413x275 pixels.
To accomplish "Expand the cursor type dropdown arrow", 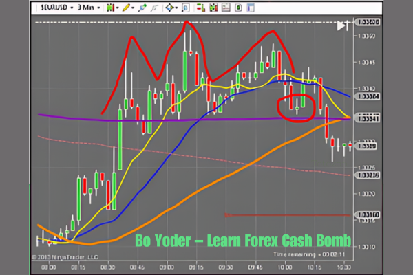I will coord(176,8).
